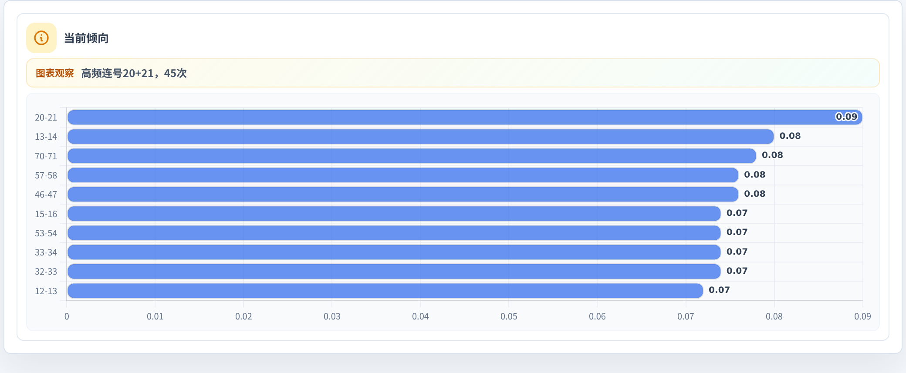Viewport: 906px width, 373px height.
Task: Select the 20-21 bar in the chart
Action: tap(465, 118)
